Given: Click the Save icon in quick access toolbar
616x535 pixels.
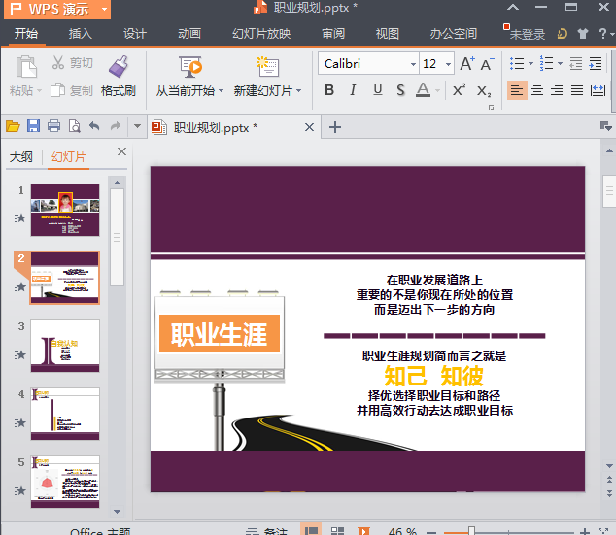Looking at the screenshot, I should [33, 126].
